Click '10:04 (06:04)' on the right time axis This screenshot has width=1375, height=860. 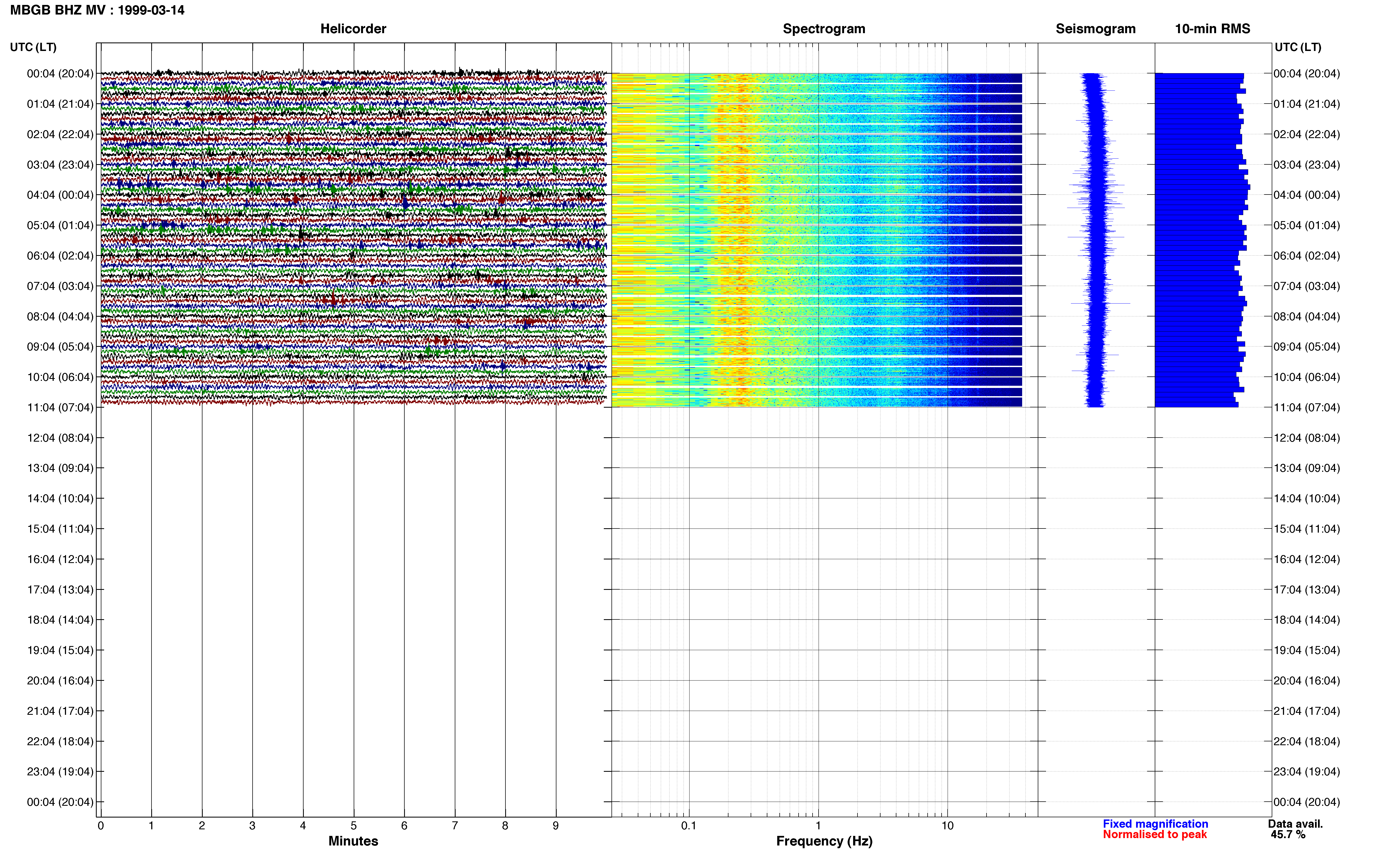tap(1307, 377)
